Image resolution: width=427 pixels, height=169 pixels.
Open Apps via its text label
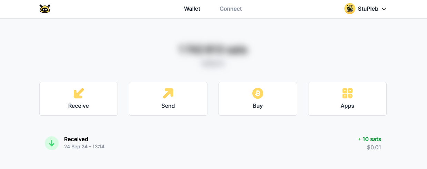(347, 106)
